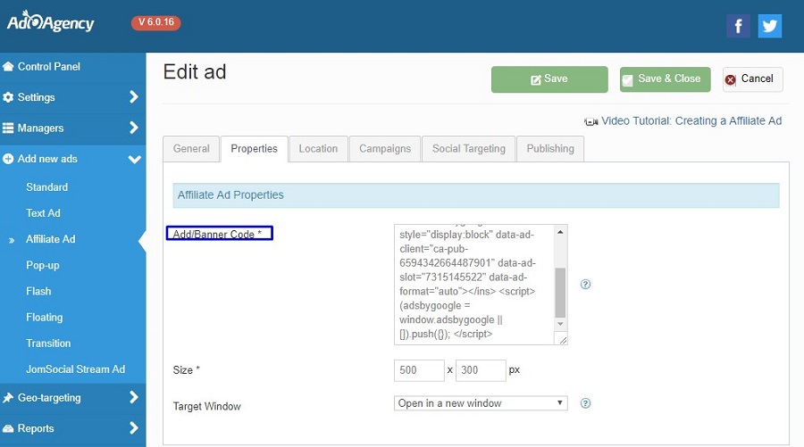Cancel editing the ad
Image resolution: width=804 pixels, height=447 pixels.
point(753,79)
